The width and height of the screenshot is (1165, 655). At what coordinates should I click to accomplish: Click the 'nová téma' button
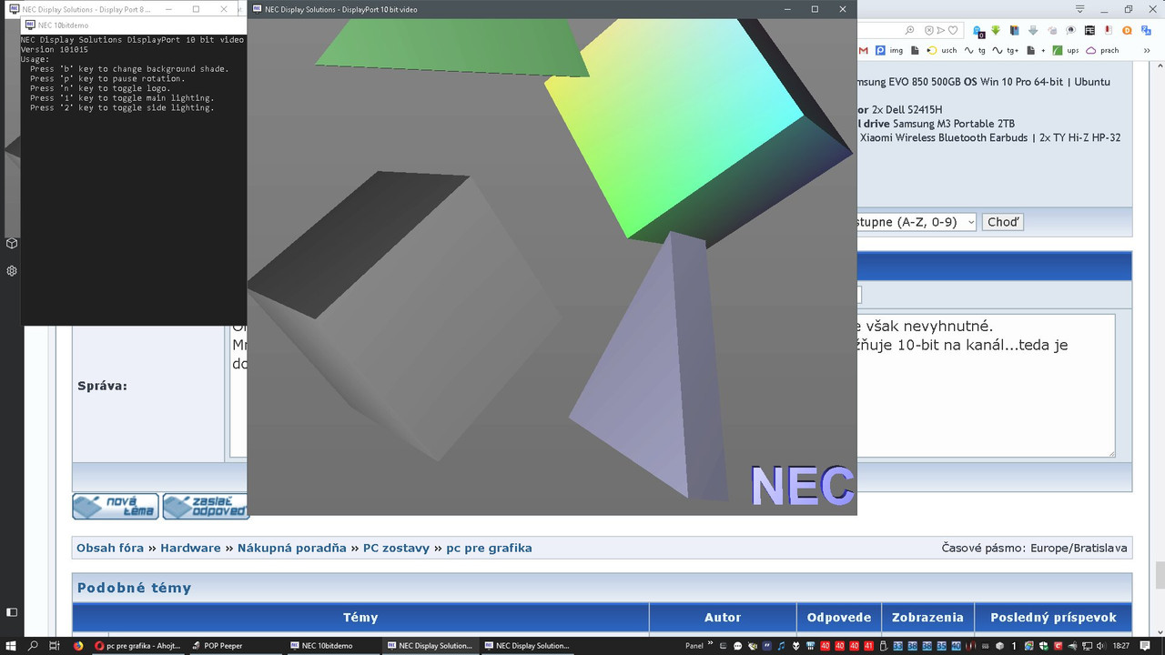click(116, 507)
